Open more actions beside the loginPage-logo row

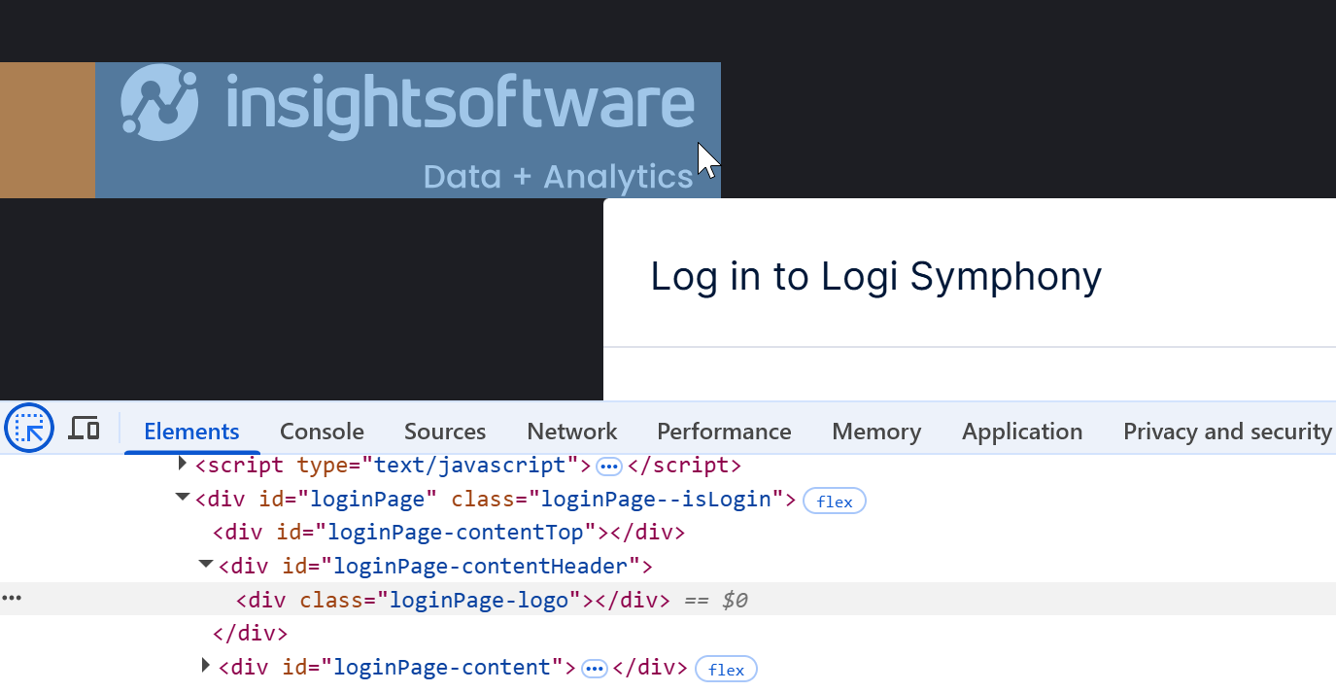click(12, 598)
